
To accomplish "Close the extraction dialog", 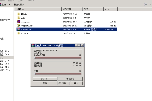I will (x=82, y=45).
